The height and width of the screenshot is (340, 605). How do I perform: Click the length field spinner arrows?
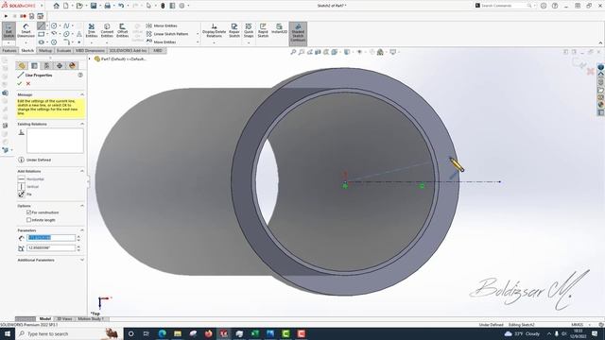(x=78, y=238)
